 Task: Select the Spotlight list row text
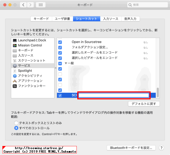[x=25, y=71]
